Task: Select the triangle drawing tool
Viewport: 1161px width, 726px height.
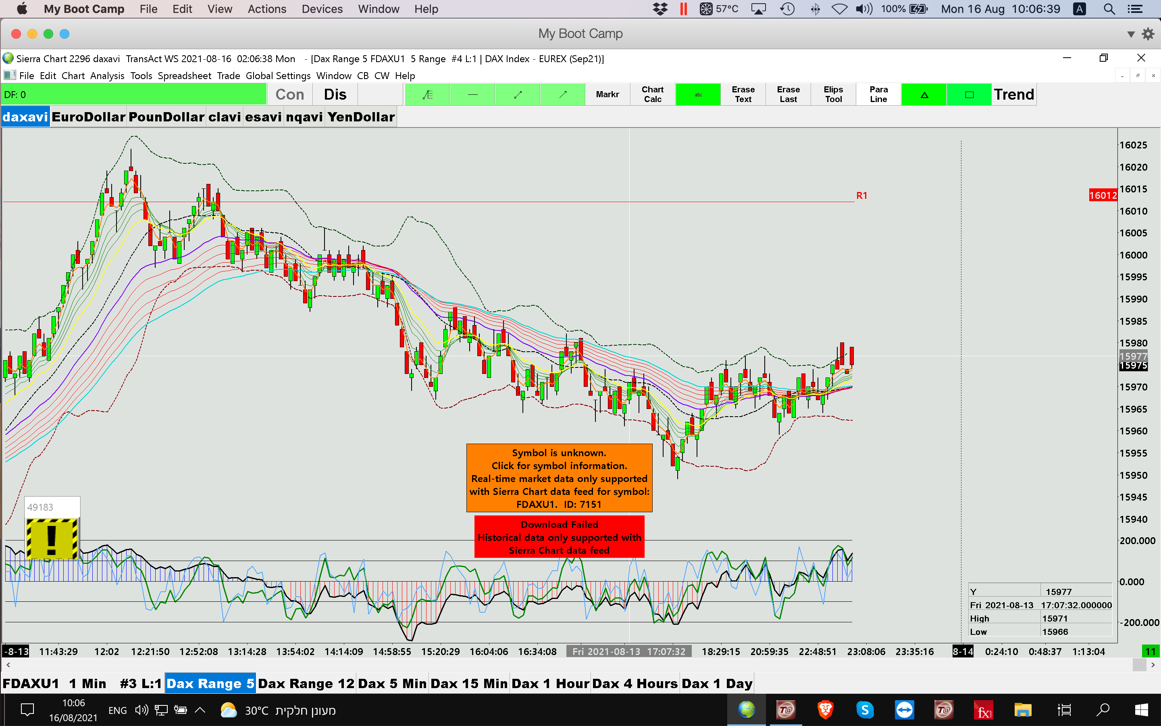Action: (x=924, y=95)
